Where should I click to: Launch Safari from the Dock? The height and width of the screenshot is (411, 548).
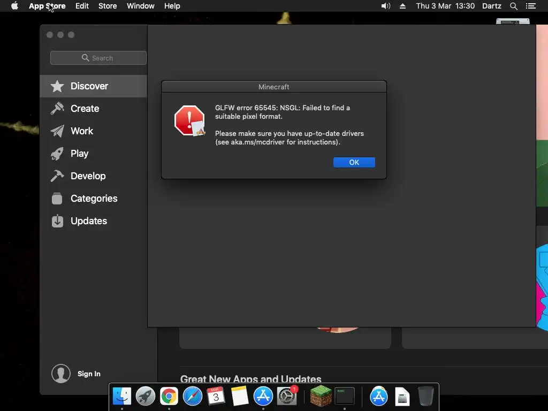[x=193, y=397]
